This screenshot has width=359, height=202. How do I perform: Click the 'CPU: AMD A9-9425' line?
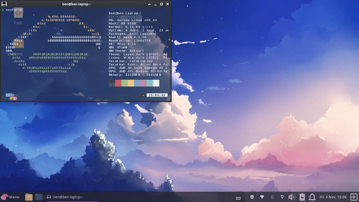pyautogui.click(x=138, y=68)
